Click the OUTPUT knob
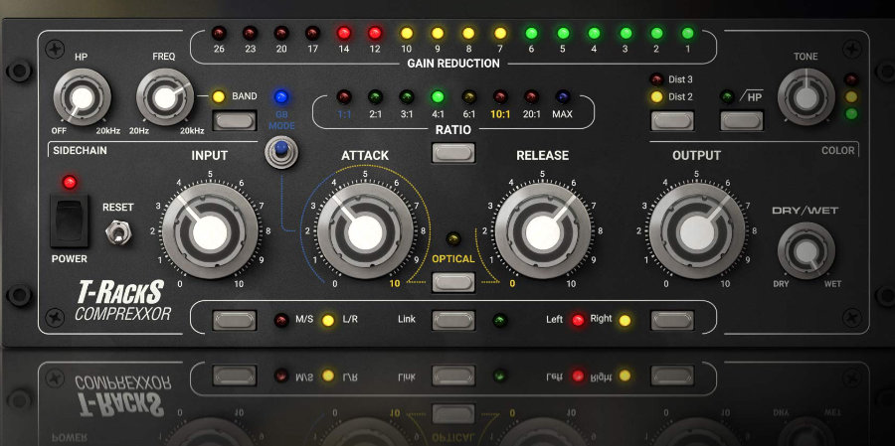 pyautogui.click(x=697, y=231)
